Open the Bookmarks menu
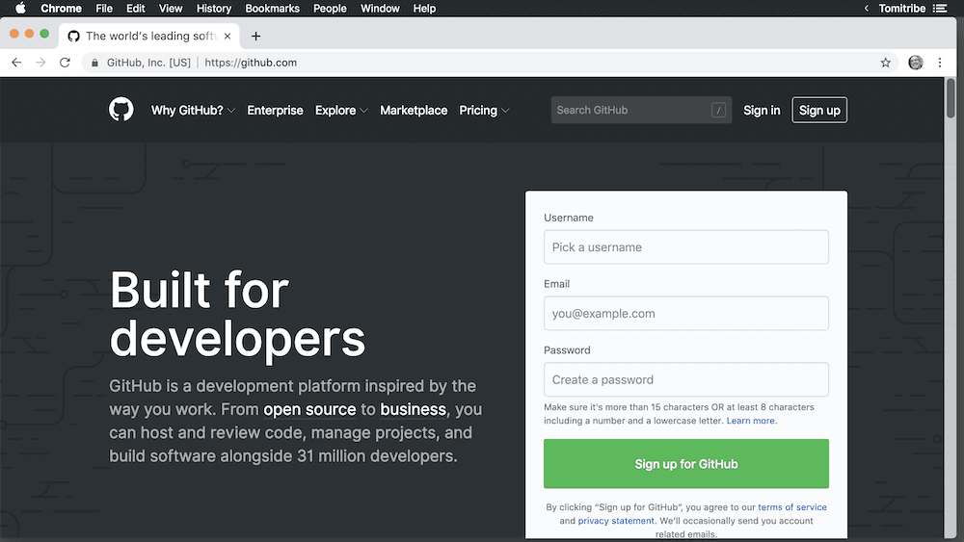This screenshot has height=542, width=964. coord(273,8)
